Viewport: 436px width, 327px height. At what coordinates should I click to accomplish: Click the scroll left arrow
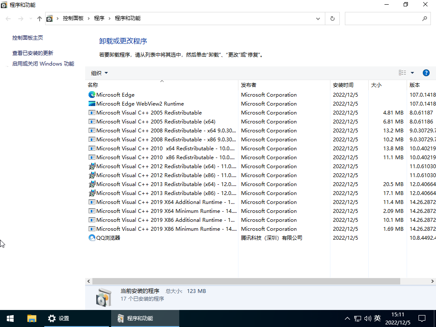click(89, 281)
